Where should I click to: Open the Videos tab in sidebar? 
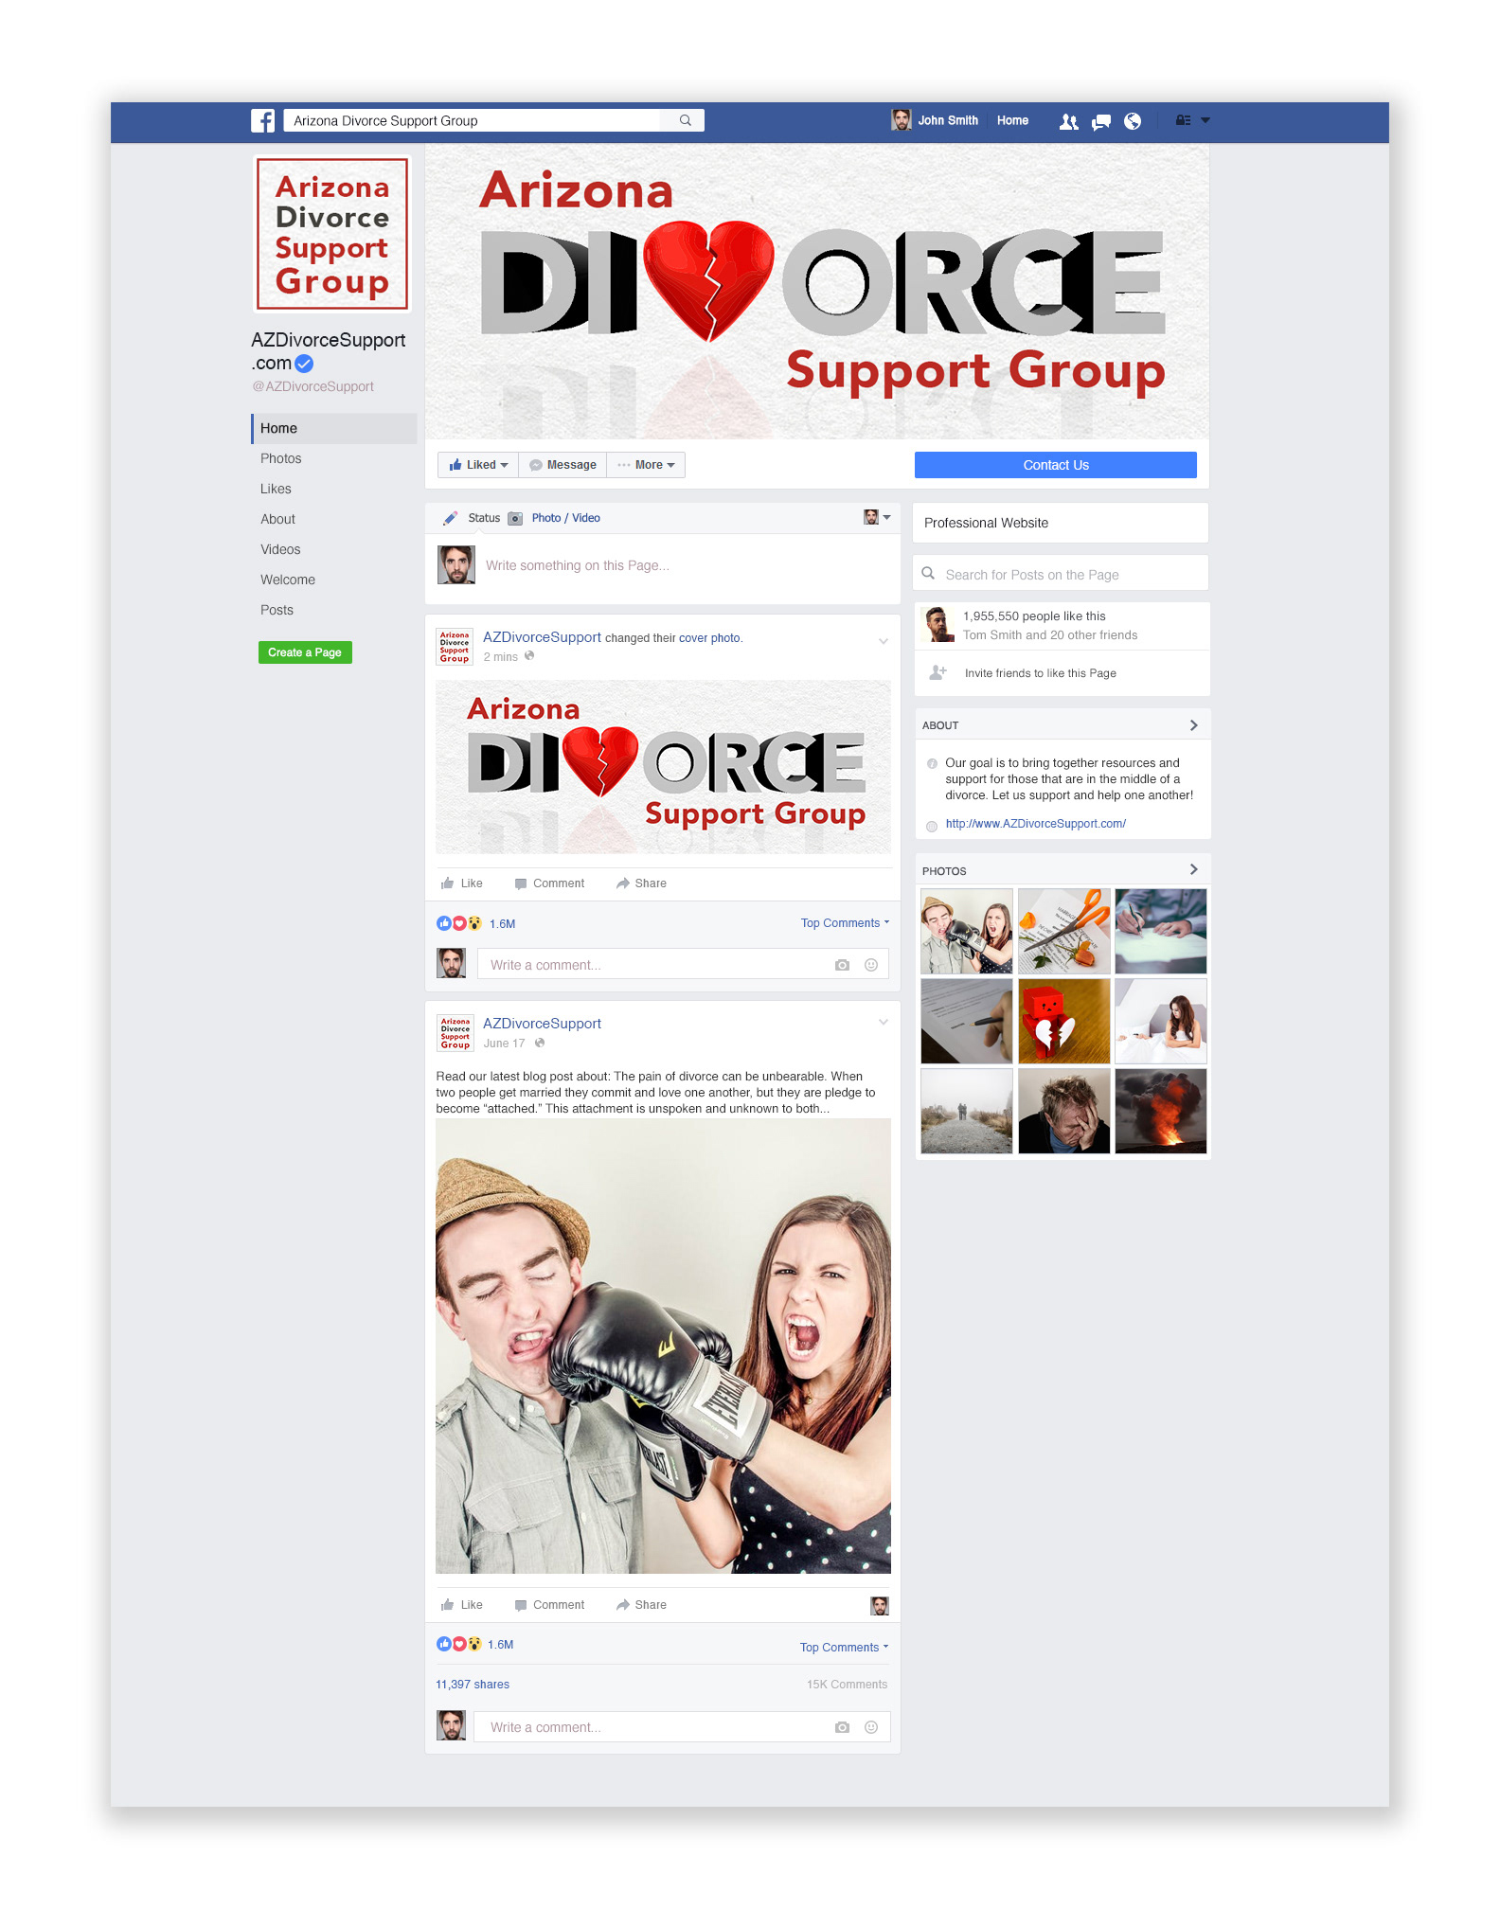(x=280, y=549)
